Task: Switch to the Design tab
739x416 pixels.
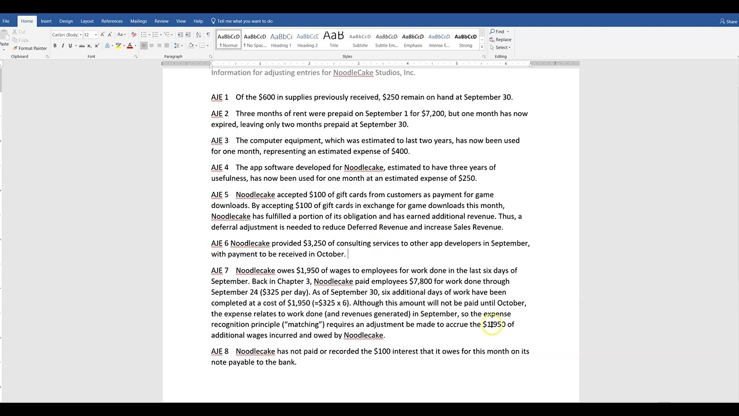Action: tap(66, 21)
